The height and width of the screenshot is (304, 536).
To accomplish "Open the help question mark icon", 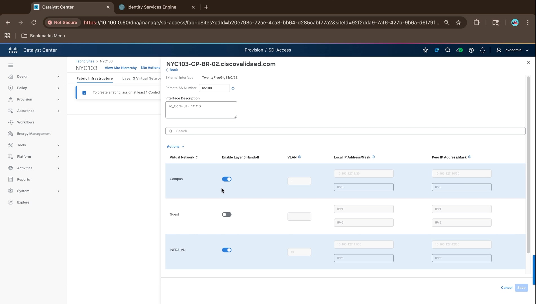I will click(471, 50).
